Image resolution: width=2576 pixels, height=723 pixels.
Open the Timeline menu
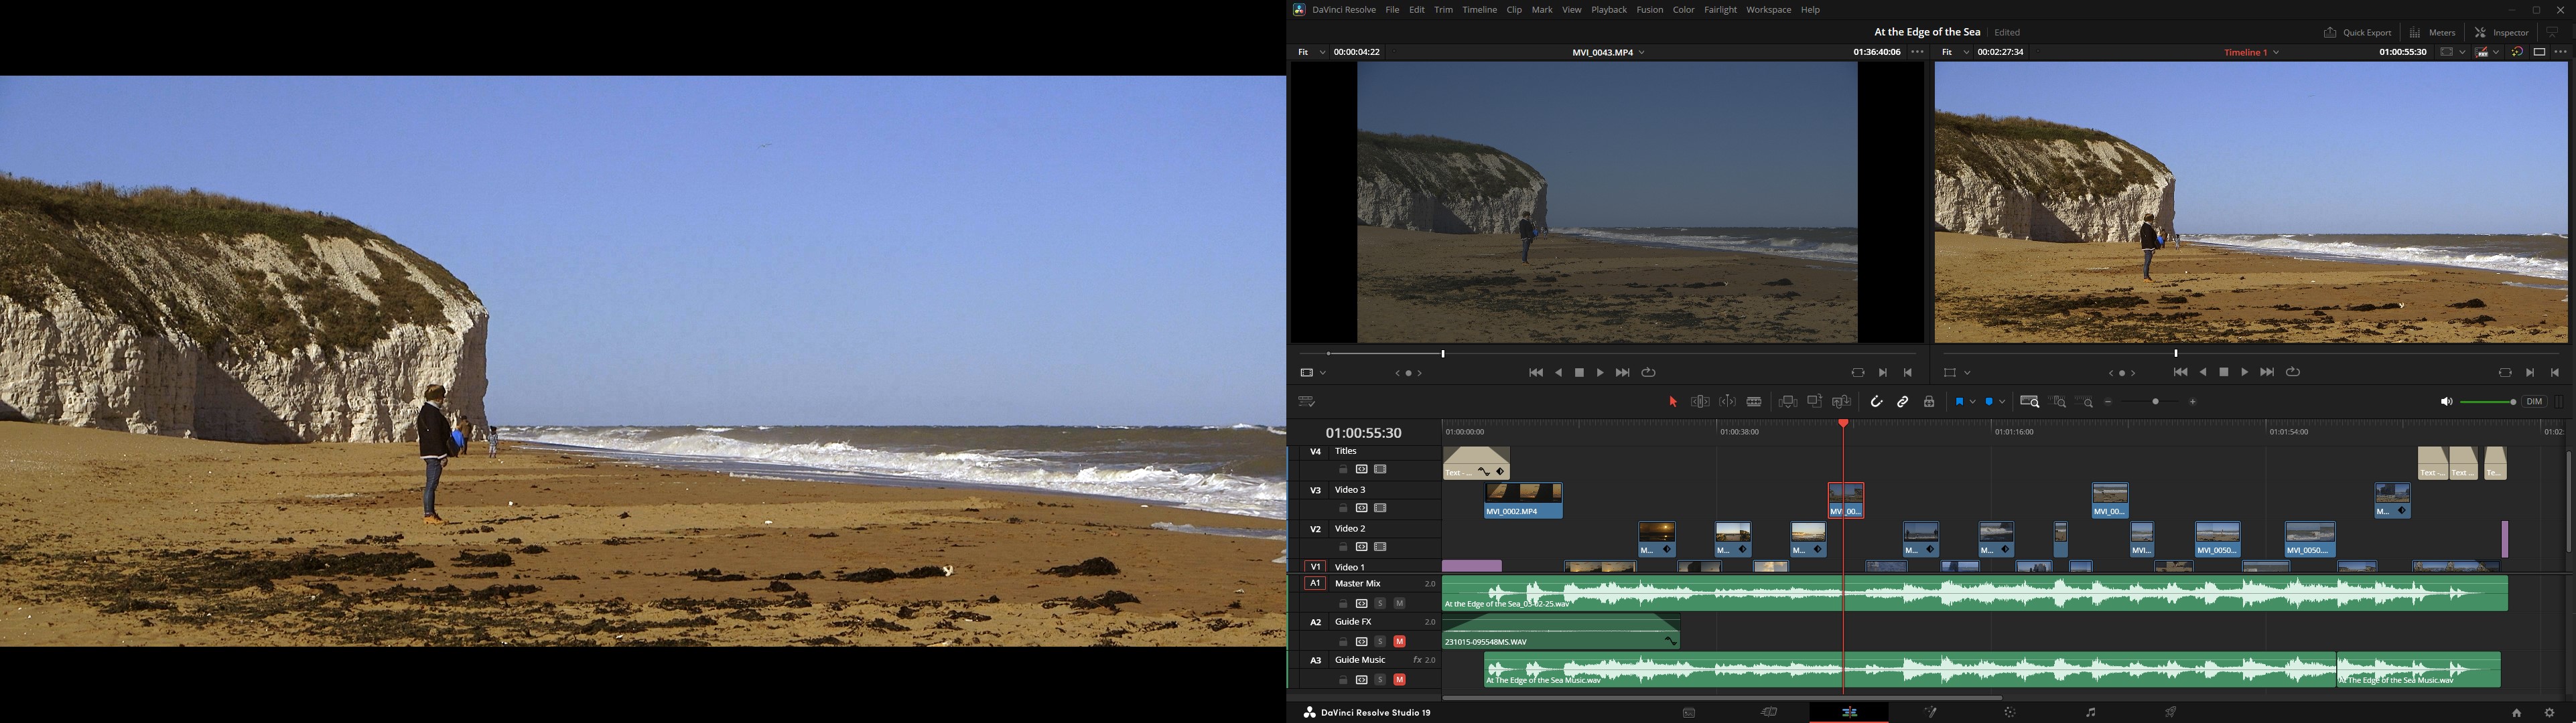coord(1479,10)
